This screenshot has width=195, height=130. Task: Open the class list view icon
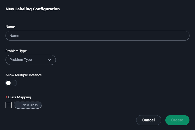[x=9, y=105]
